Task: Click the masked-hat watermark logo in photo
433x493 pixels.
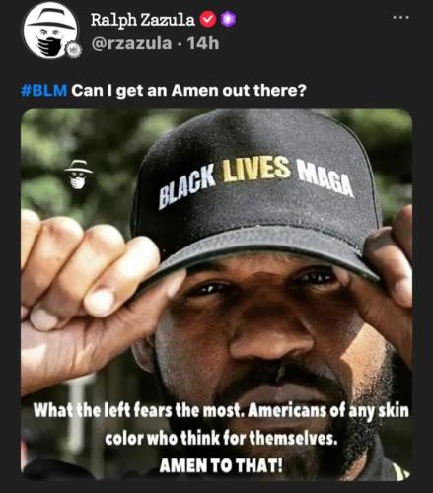Action: (x=78, y=175)
